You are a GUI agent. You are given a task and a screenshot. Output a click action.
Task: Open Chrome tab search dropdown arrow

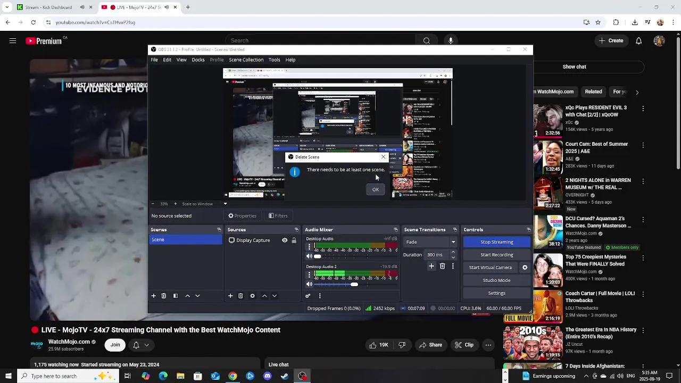point(7,7)
